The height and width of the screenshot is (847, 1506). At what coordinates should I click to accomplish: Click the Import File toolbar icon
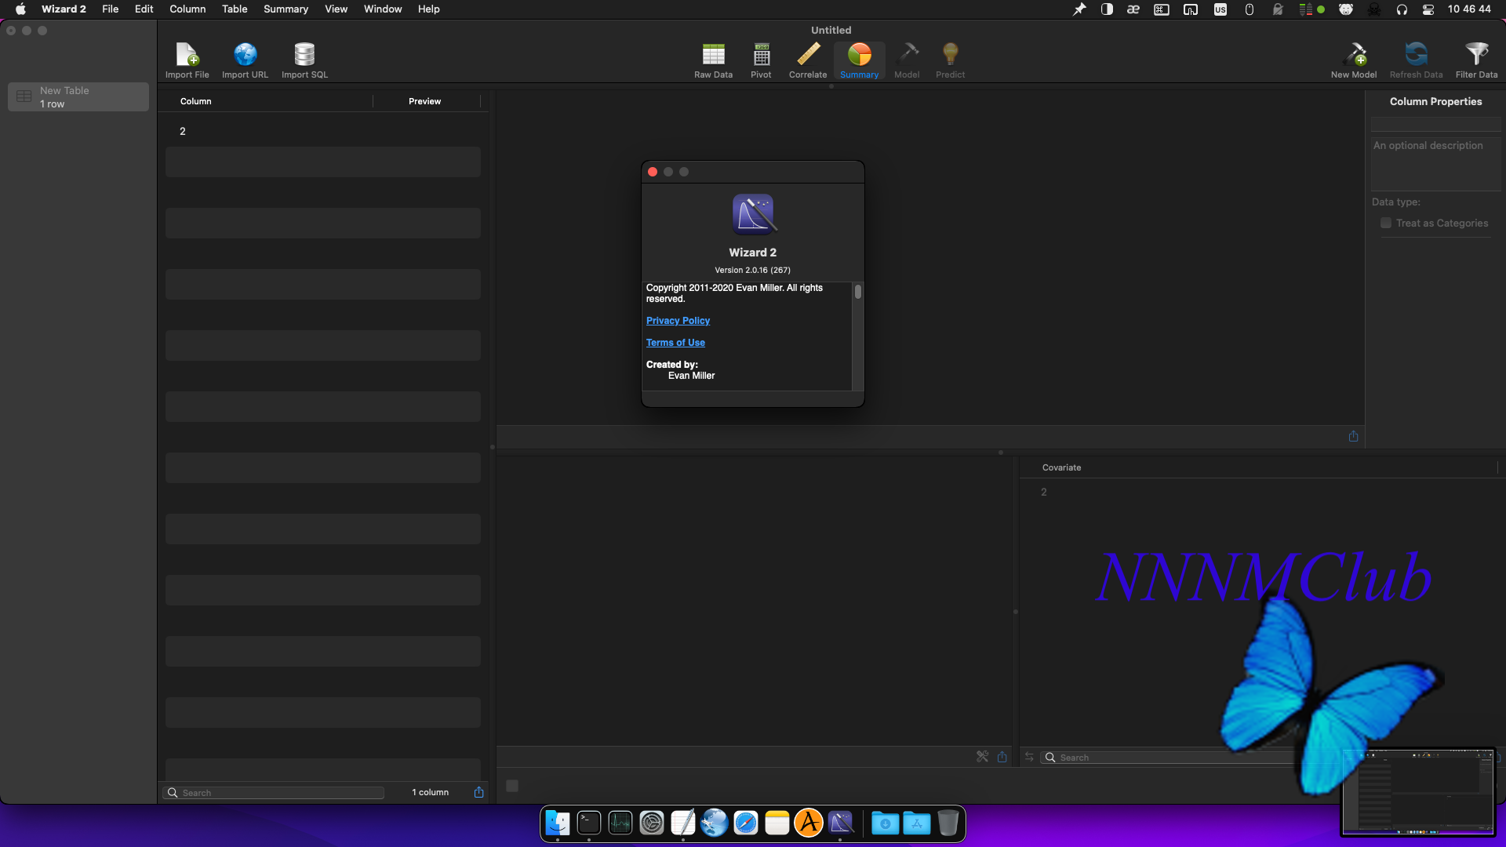coord(187,60)
